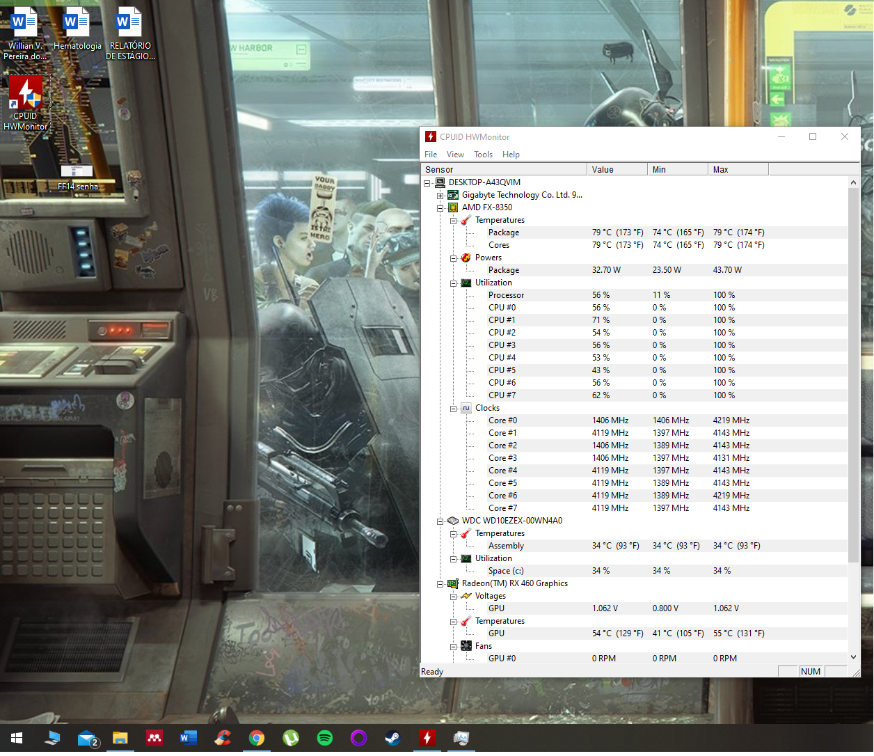Open Google Chrome from the taskbar
The image size is (874, 756).
(x=257, y=738)
